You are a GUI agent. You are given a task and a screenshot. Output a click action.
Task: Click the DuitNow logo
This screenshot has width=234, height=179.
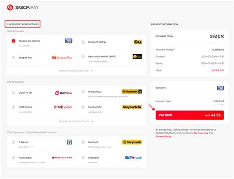tap(64, 93)
